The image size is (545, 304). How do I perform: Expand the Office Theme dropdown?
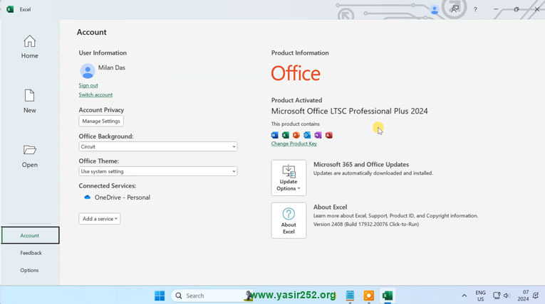click(x=157, y=171)
